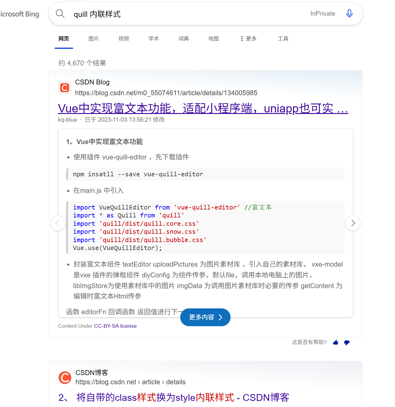Click the import * as Quill from 'quill' line

tap(129, 215)
